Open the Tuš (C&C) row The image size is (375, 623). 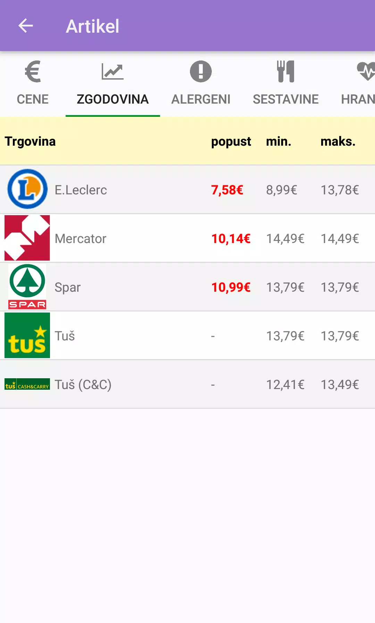[x=187, y=384]
